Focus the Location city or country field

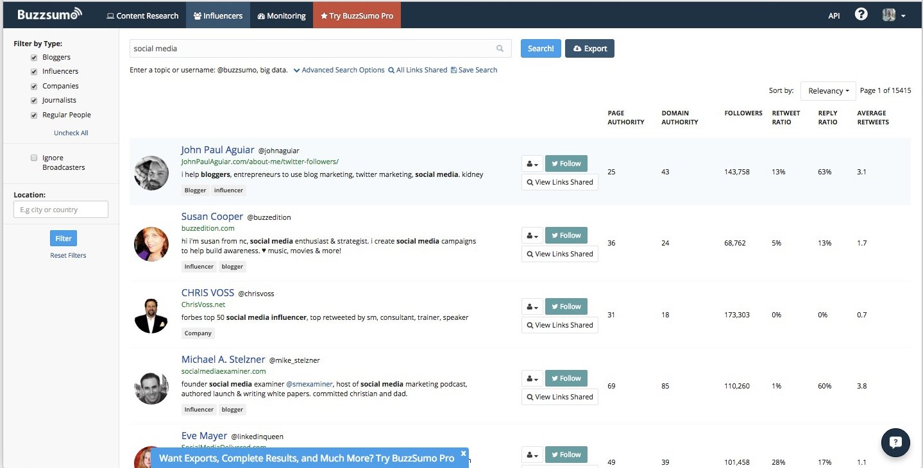click(61, 210)
